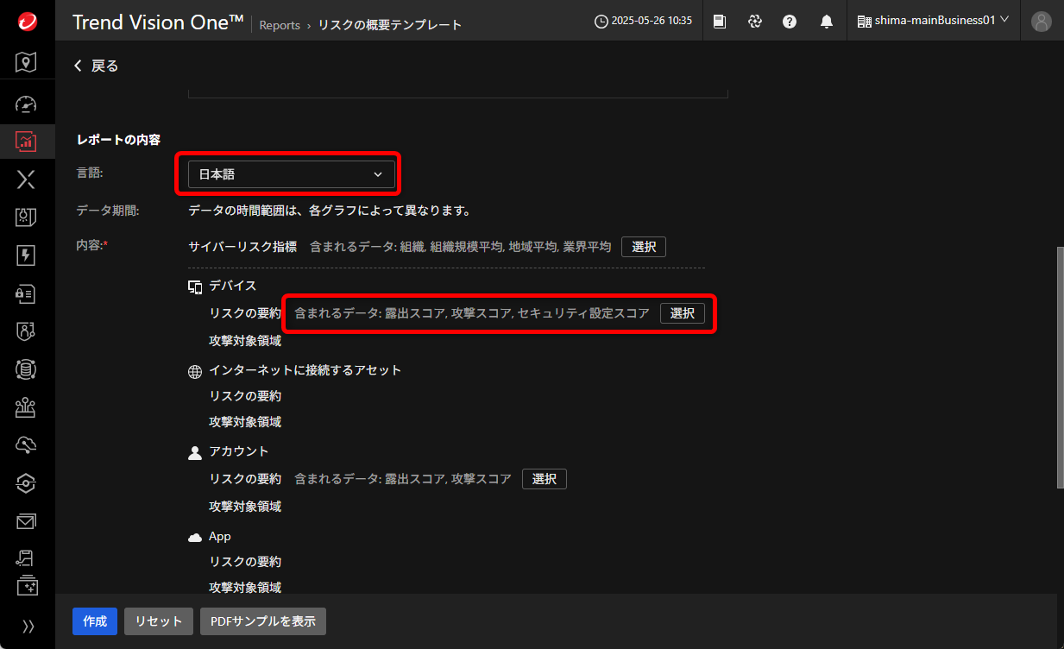
Task: Open the envelope mail sidebar icon
Action: (27, 521)
